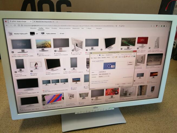Click the greyed last button in resolution dialog
Screen dimensions: 177x133
(129, 83)
